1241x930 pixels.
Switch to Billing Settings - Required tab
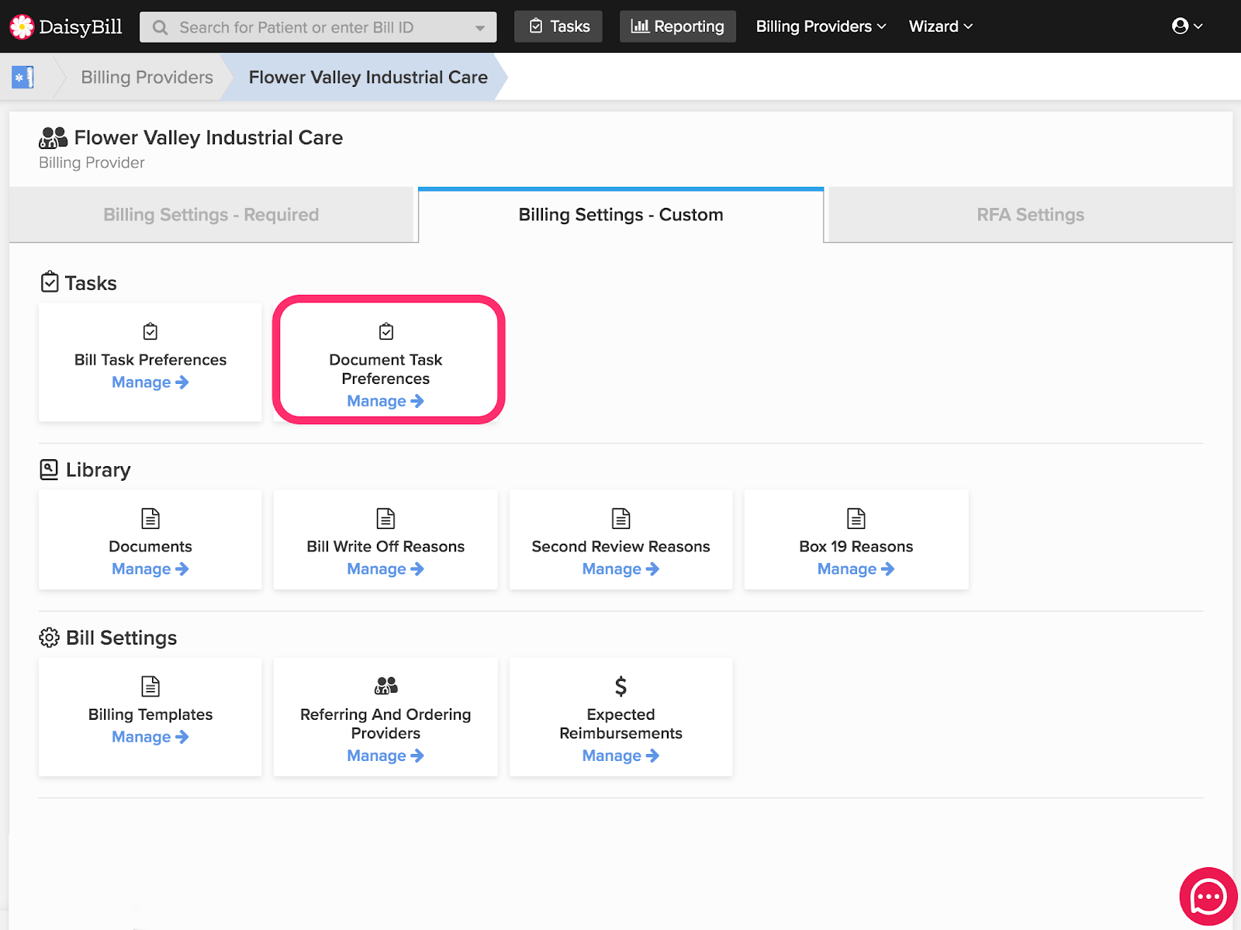[x=211, y=215]
